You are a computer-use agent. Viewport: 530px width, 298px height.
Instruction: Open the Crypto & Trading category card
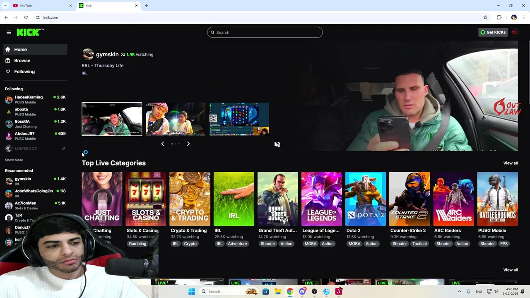(x=190, y=199)
